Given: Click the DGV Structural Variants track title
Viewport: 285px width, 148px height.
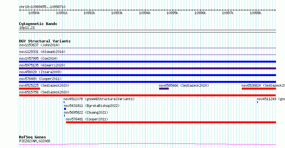Looking at the screenshot, I should 45,41.
